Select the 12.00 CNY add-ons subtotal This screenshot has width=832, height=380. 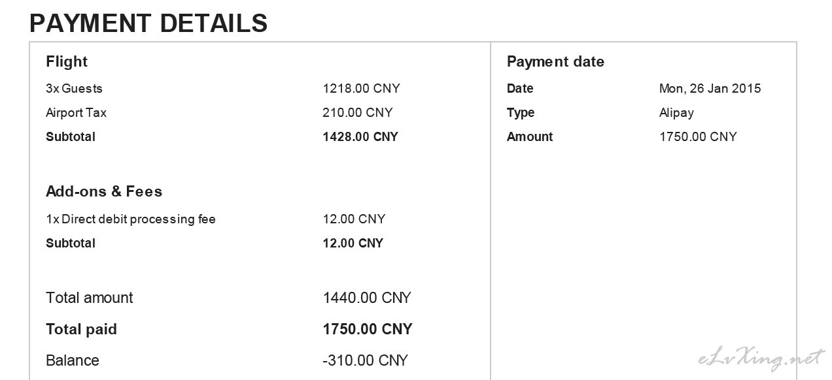(x=353, y=244)
